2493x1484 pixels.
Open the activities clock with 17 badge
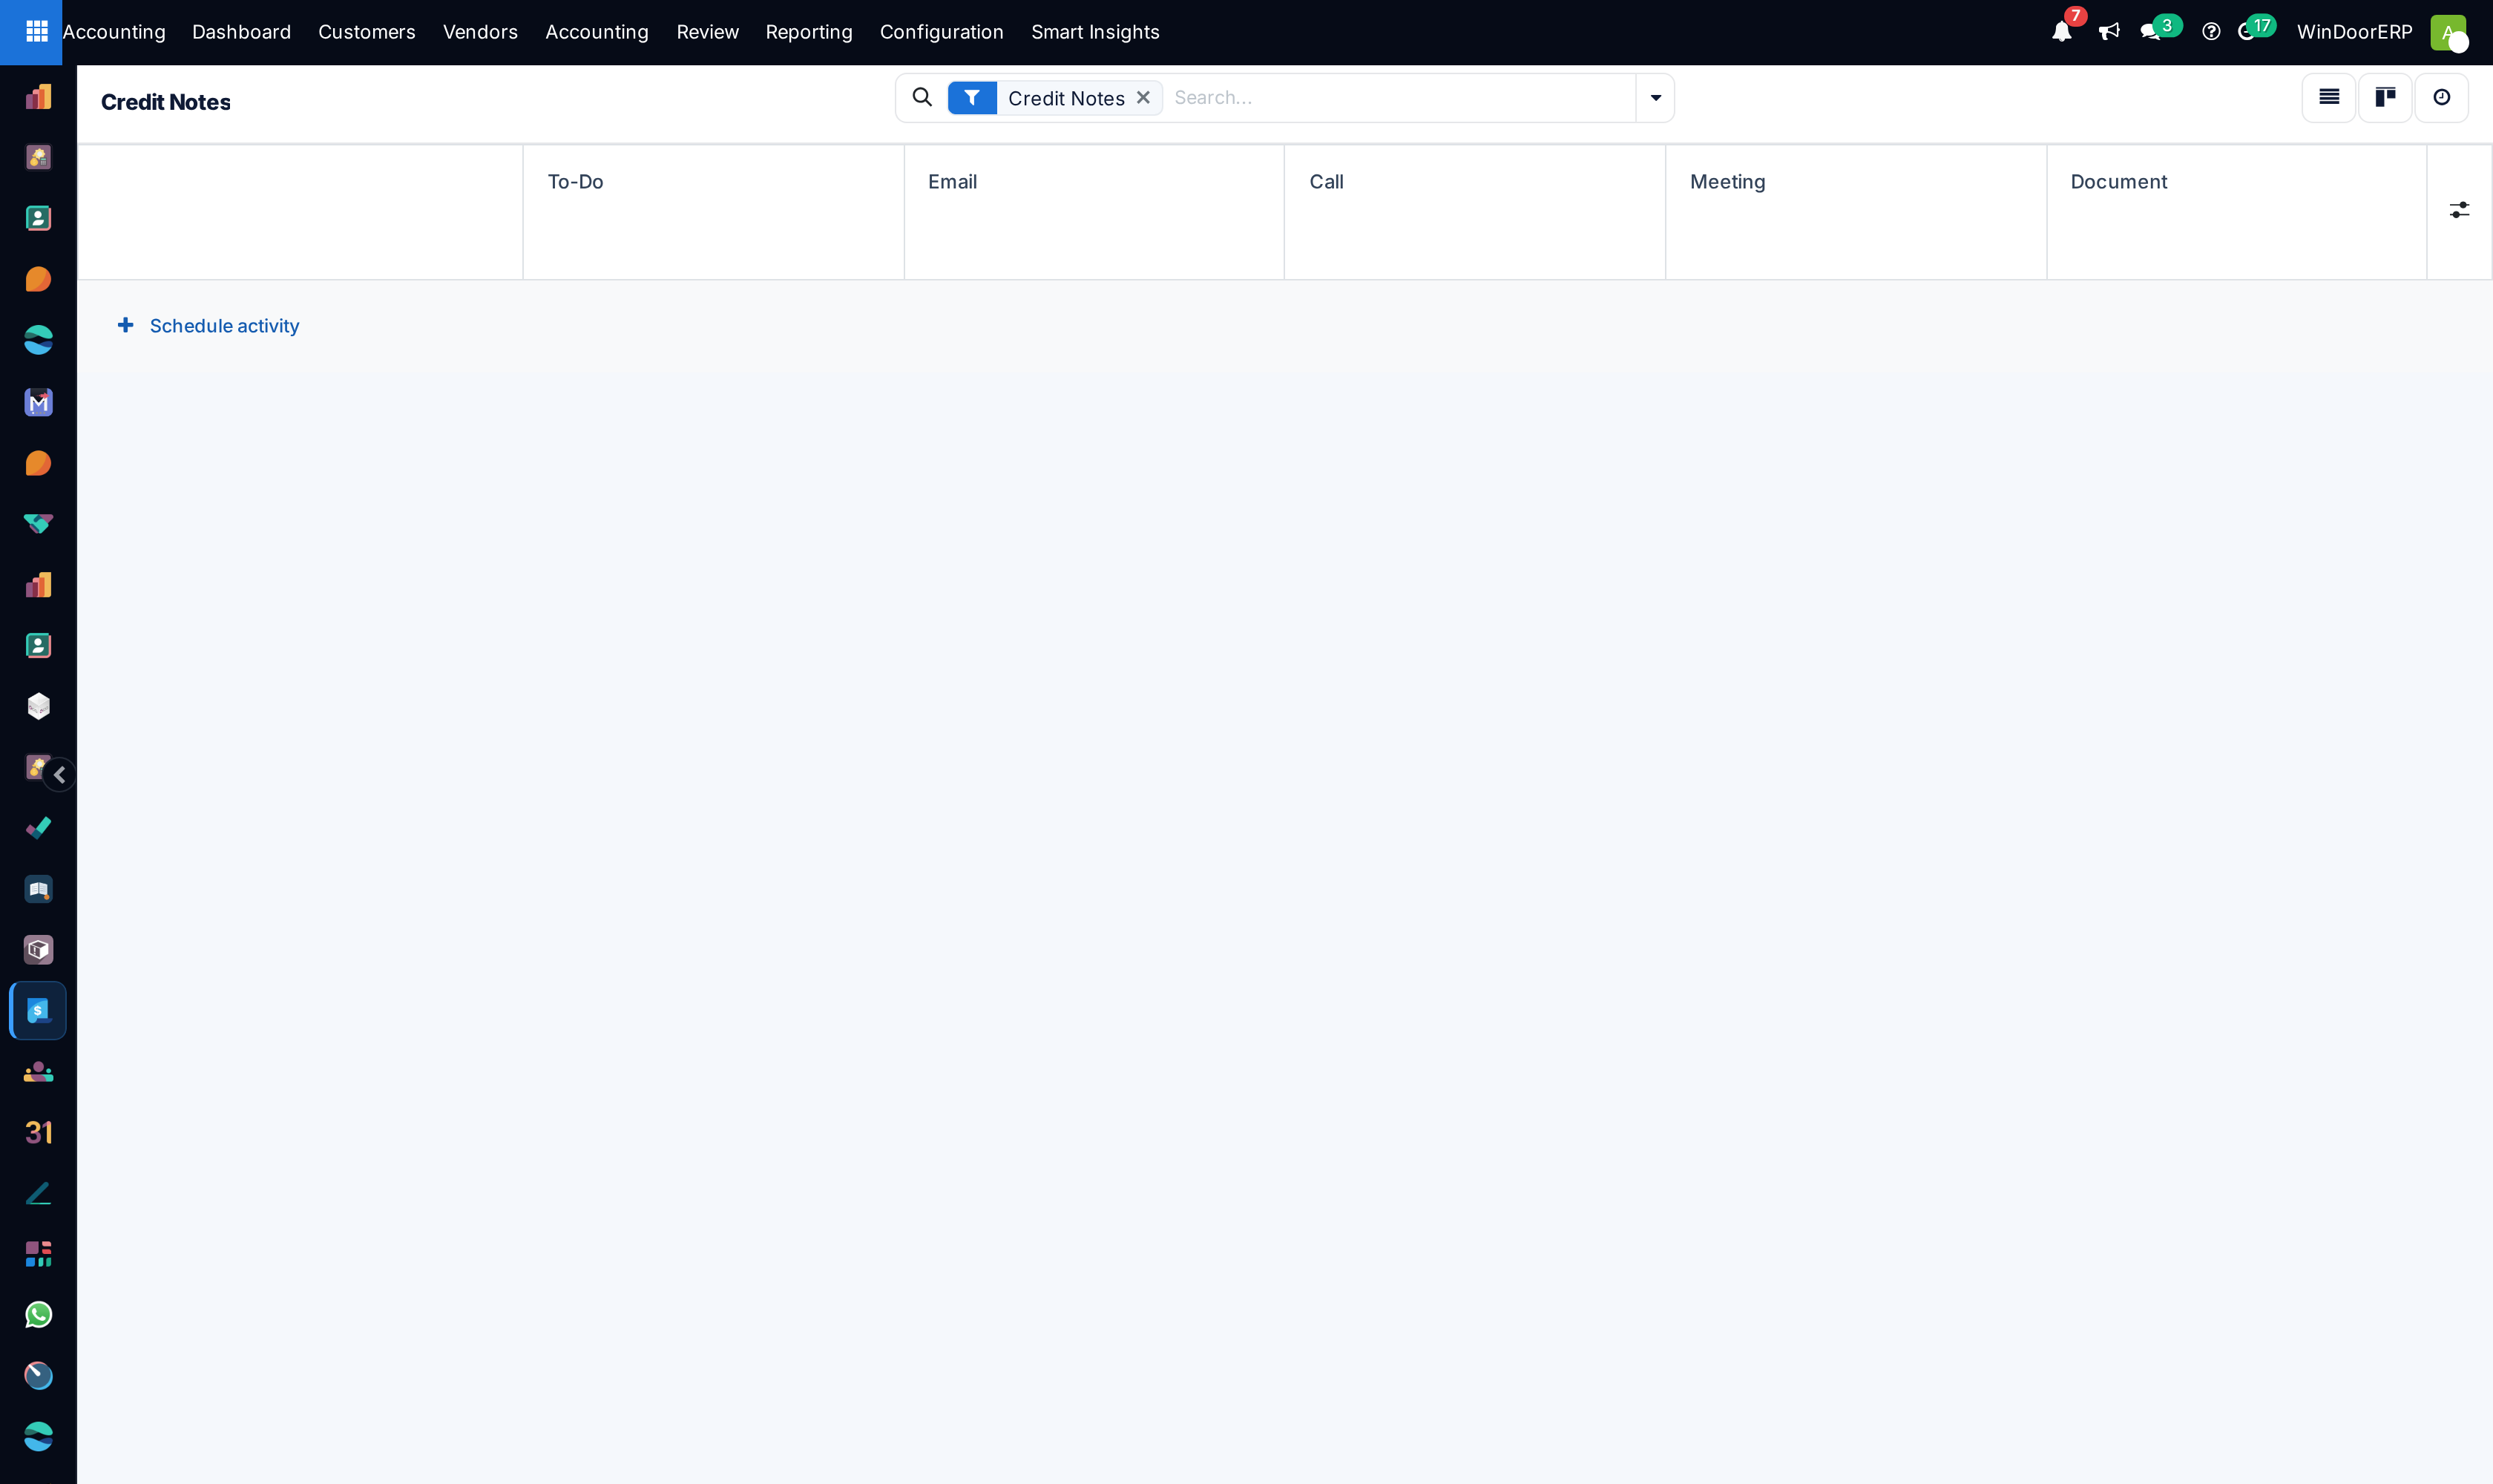[x=2246, y=32]
